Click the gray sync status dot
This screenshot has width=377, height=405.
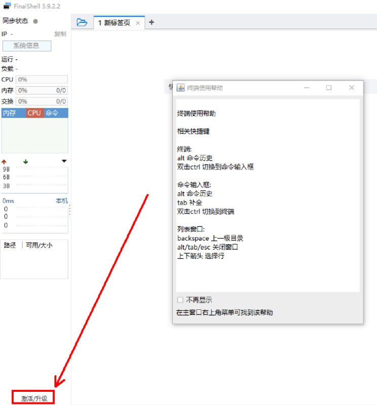(x=35, y=21)
